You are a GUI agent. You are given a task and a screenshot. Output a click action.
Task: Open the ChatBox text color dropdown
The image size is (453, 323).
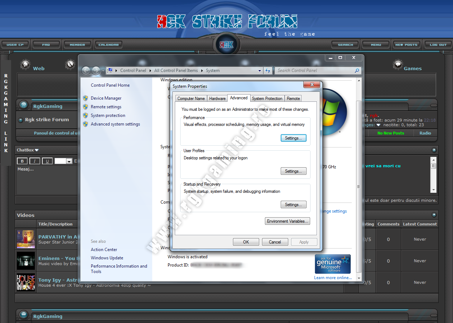69,161
